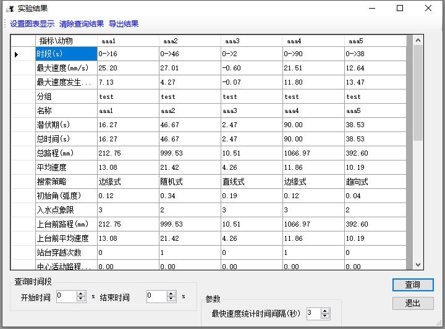Click the cell -0.60 under aaa3
This screenshot has width=445, height=329.
252,68
